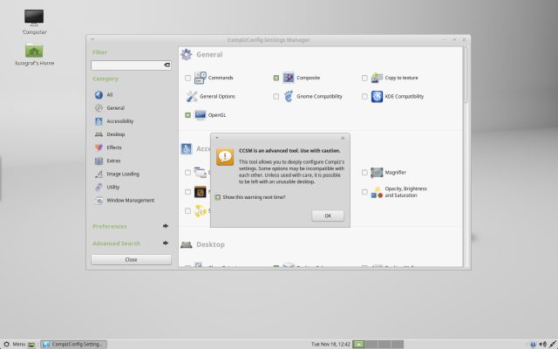Viewport: 558px width, 349px height.
Task: Click the Extras category icon
Action: click(99, 161)
